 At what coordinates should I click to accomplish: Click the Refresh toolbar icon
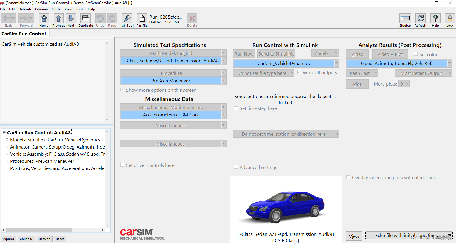point(421,19)
